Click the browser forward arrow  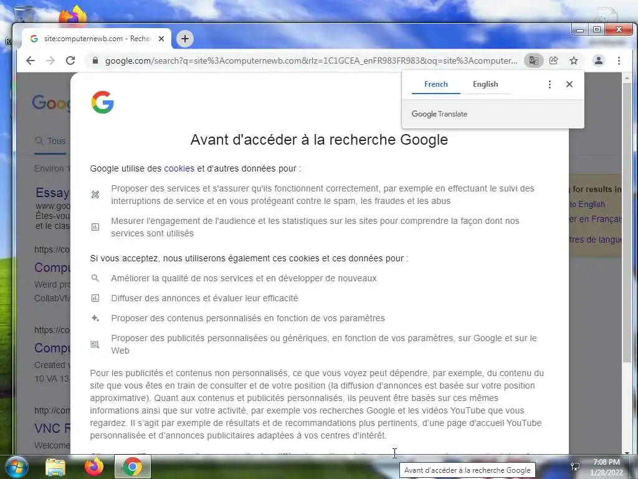50,60
